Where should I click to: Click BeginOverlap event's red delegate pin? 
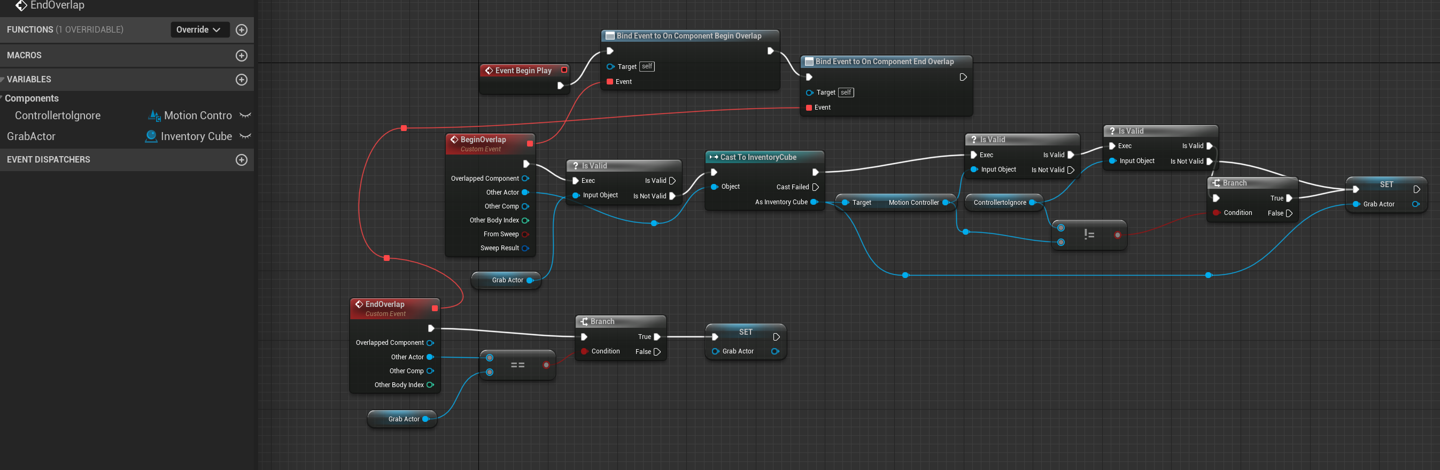(x=530, y=144)
